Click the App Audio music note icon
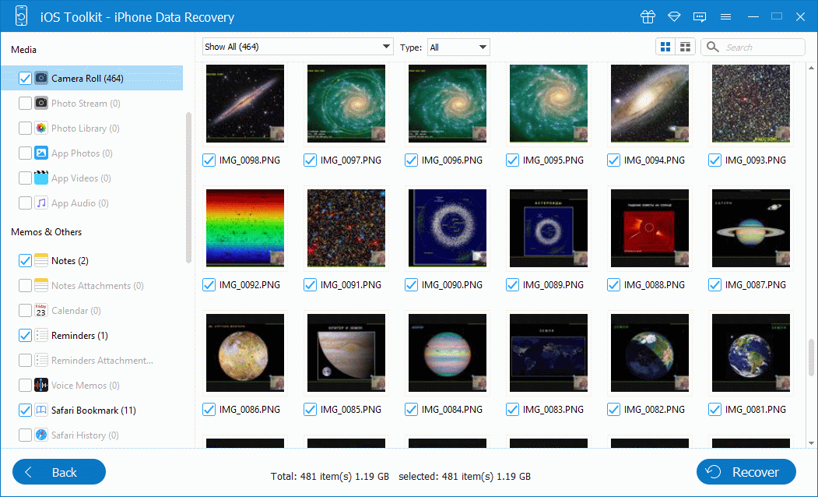This screenshot has height=497, width=818. point(41,203)
